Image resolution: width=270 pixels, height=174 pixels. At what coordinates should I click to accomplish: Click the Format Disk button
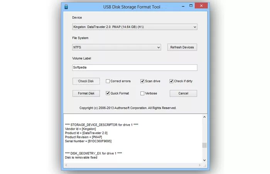click(86, 94)
